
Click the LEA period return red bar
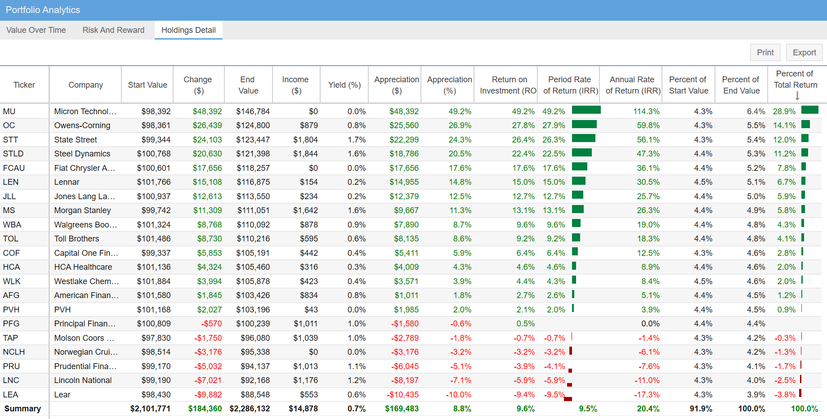click(568, 399)
